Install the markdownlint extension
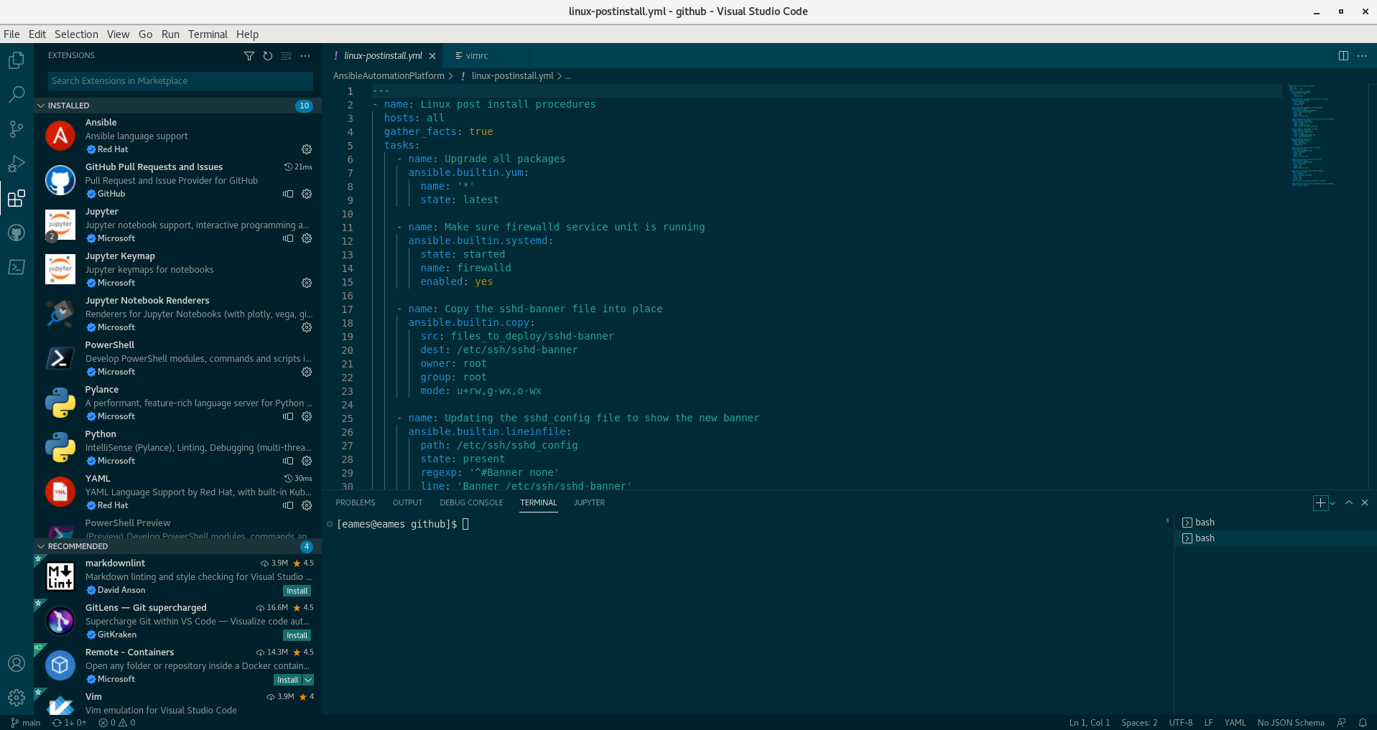The height and width of the screenshot is (730, 1377). pos(297,591)
